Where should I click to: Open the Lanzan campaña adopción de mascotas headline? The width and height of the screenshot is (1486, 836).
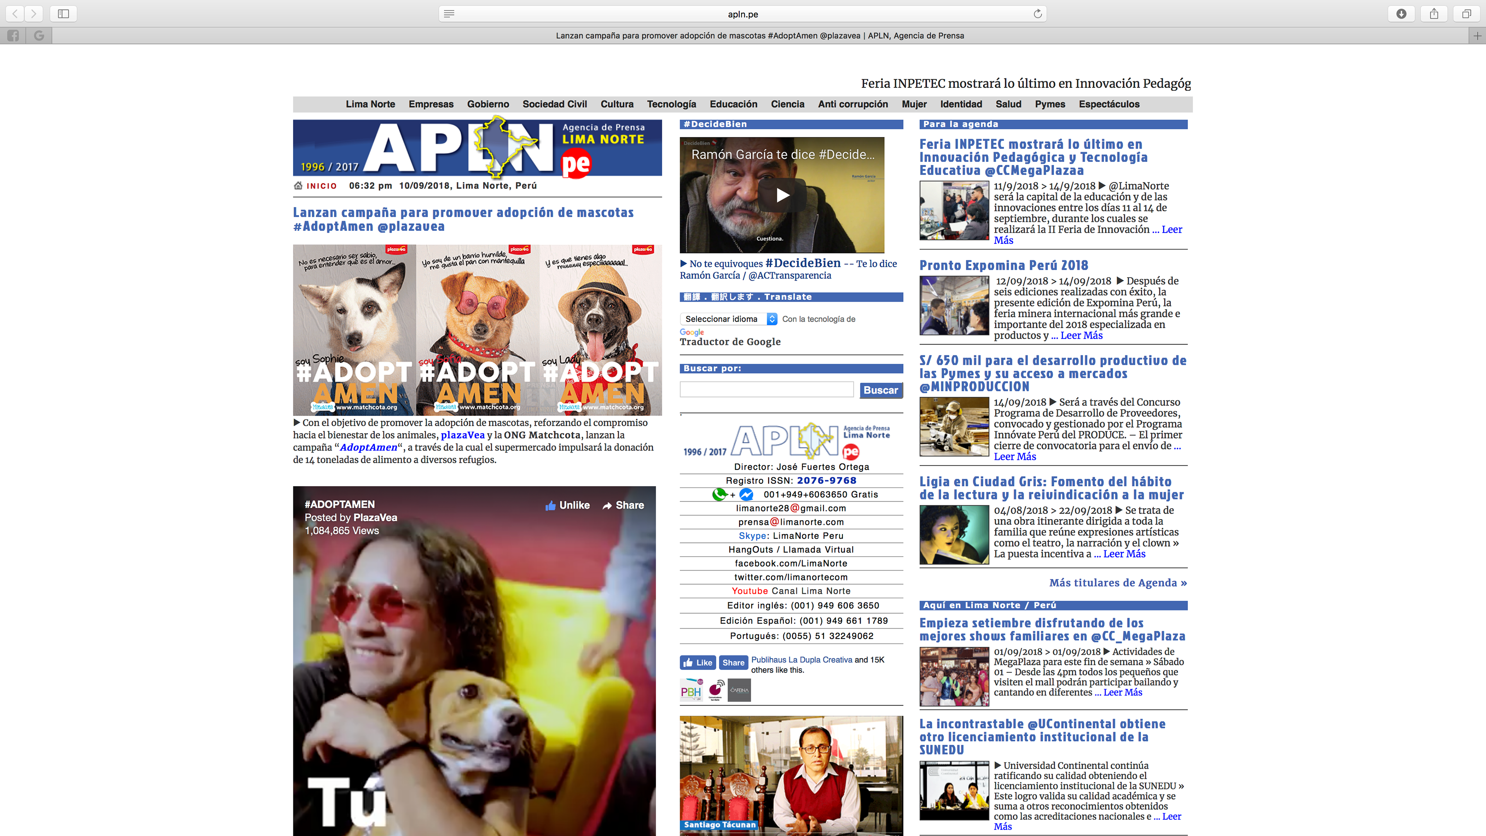(463, 219)
